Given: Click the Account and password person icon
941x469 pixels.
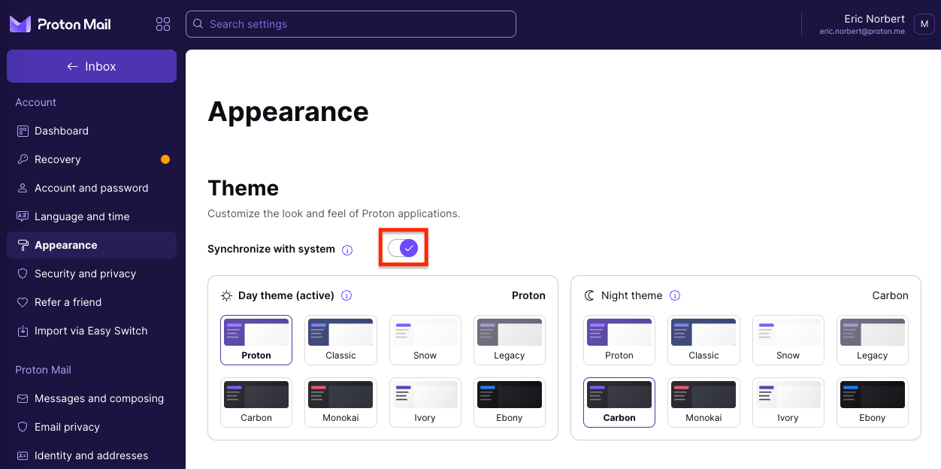Looking at the screenshot, I should tap(23, 188).
